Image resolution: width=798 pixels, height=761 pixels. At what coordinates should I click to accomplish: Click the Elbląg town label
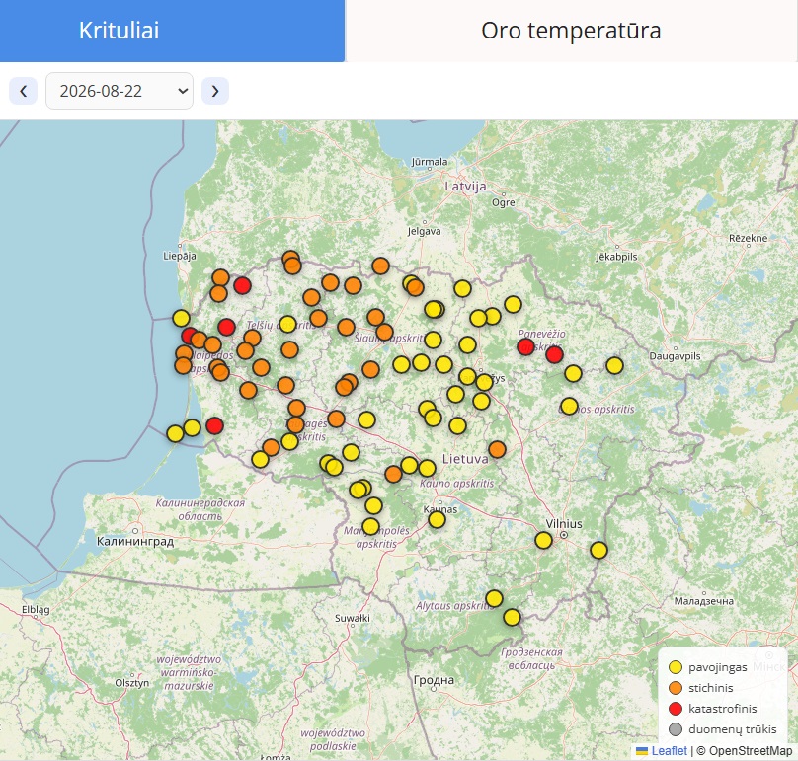point(36,609)
